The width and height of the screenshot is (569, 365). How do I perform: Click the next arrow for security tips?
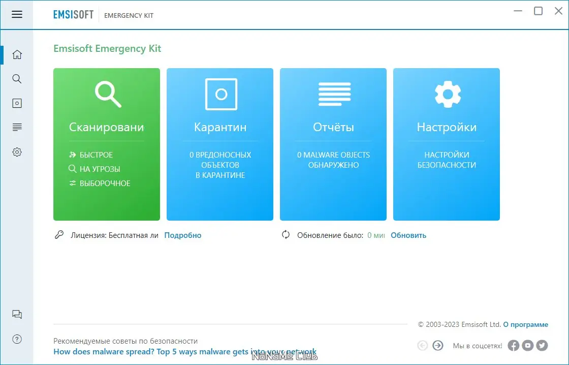pos(437,345)
